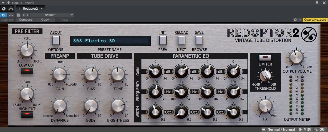The height and width of the screenshot is (132, 328).
Task: Click the Copy button
Action: [x=45, y=20]
